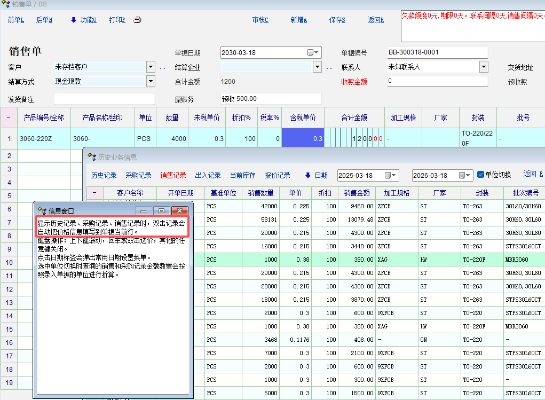The height and width of the screenshot is (400, 545).
Task: Switch to the 当前库存 tab
Action: pyautogui.click(x=242, y=175)
